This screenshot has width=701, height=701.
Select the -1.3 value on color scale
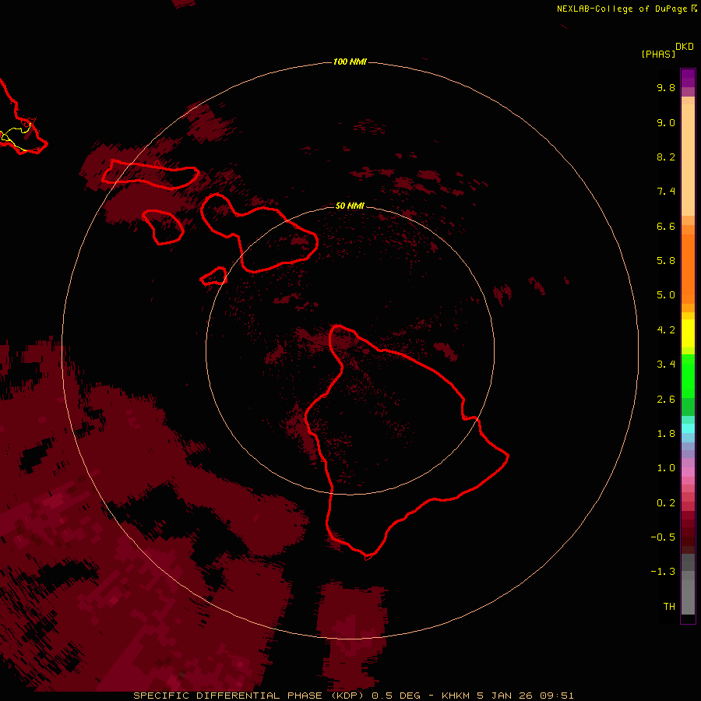(663, 572)
